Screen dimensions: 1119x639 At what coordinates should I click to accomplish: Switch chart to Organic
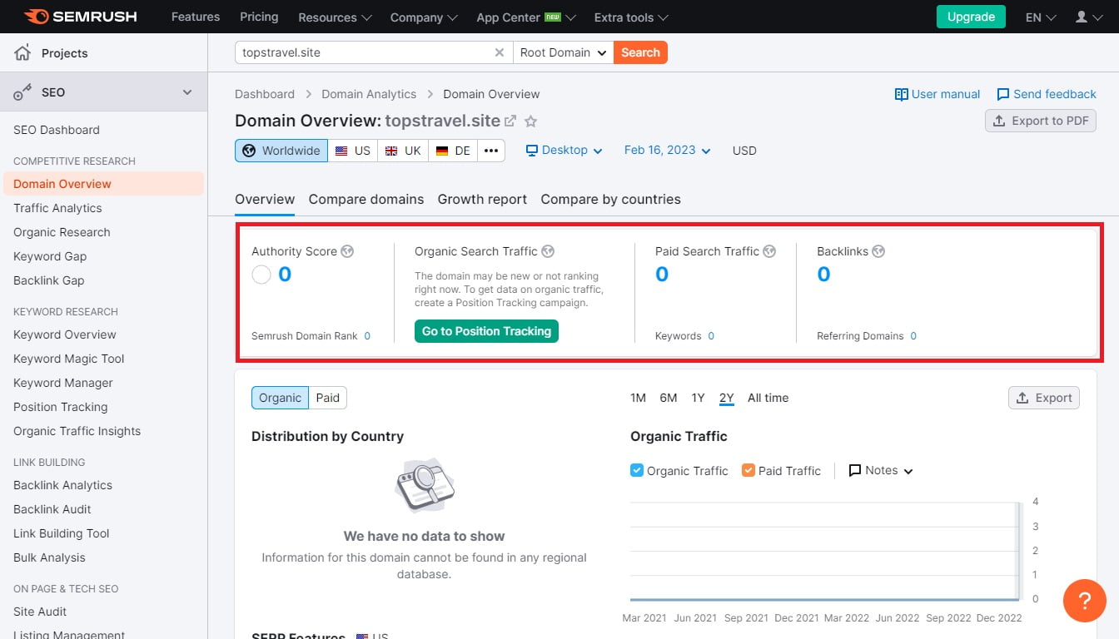click(280, 398)
